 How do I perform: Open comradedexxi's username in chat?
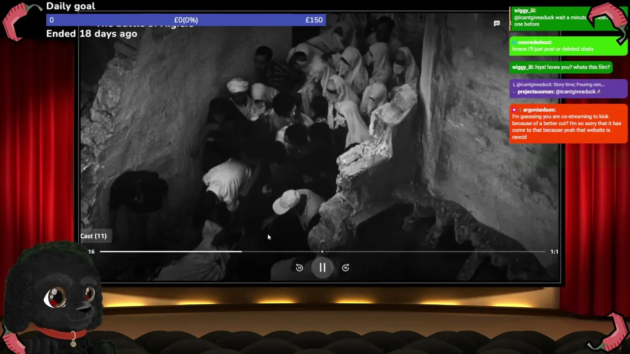[535, 43]
